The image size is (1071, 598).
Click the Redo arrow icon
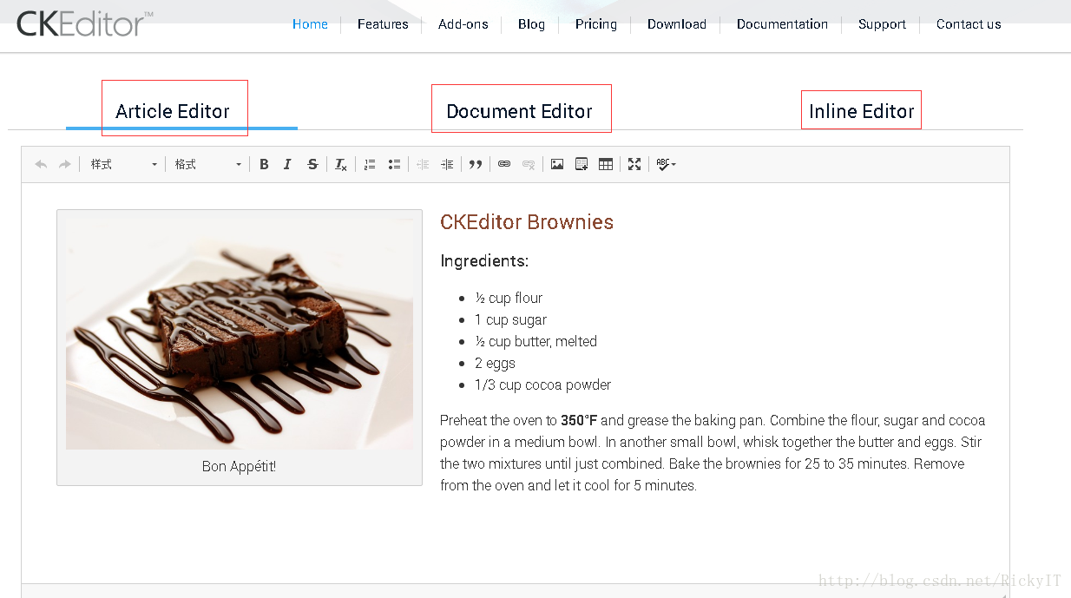tap(64, 165)
